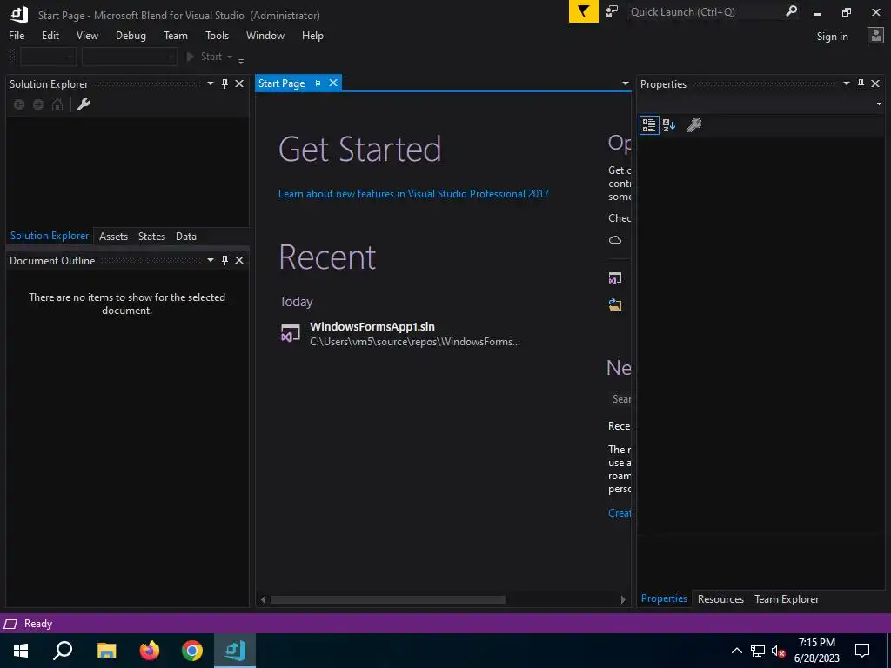
Task: Click the Start Page scroll left arrow
Action: tap(263, 600)
